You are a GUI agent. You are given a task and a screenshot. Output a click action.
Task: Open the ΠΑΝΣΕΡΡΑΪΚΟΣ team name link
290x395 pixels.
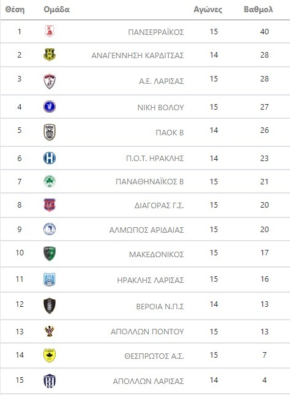[x=156, y=32]
